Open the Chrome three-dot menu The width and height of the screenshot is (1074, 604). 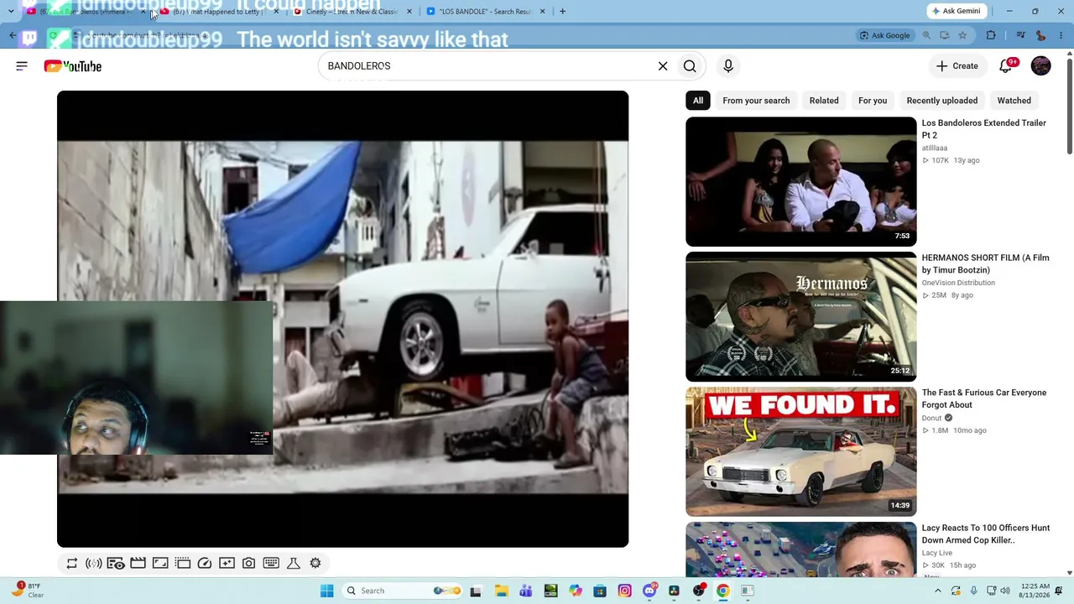(x=1061, y=35)
